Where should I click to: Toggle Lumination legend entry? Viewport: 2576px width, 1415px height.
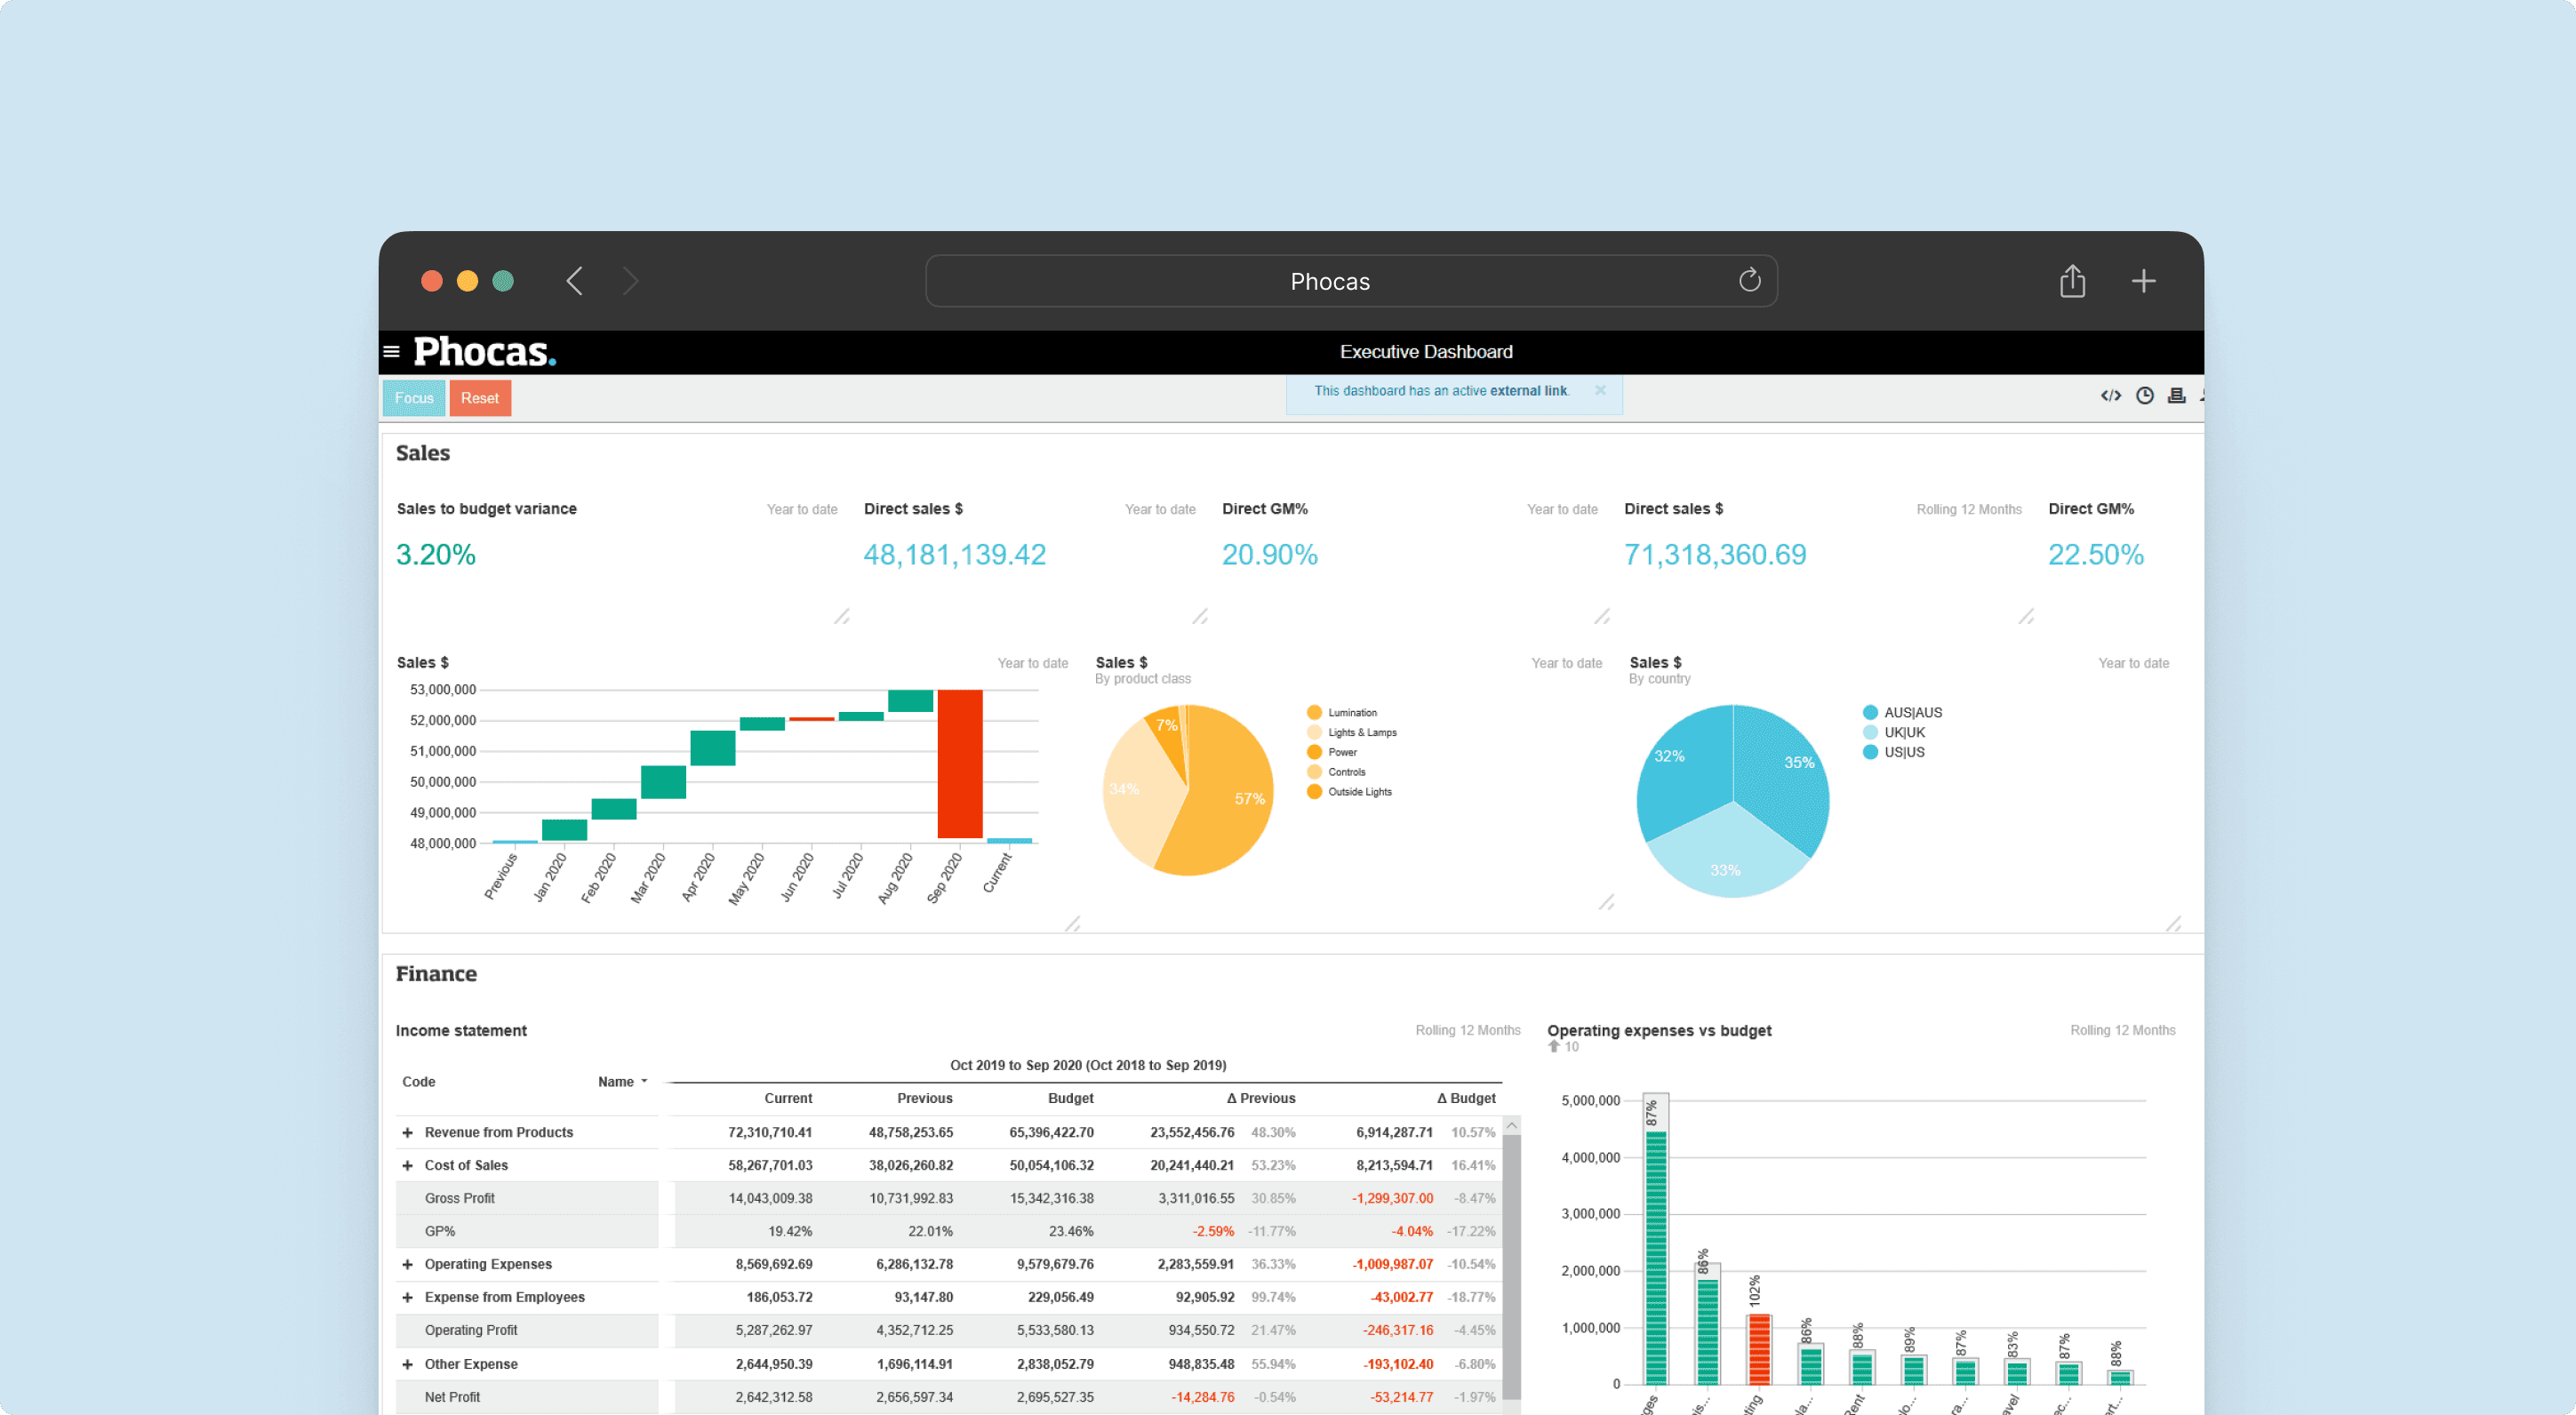pos(1341,713)
